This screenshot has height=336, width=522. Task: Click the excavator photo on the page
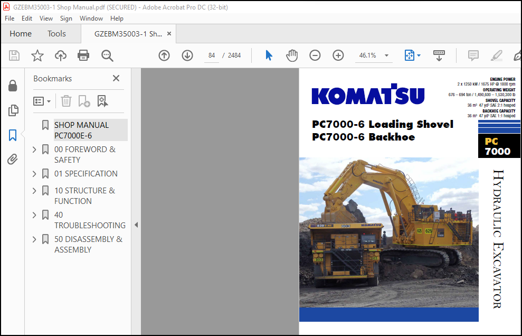click(389, 232)
